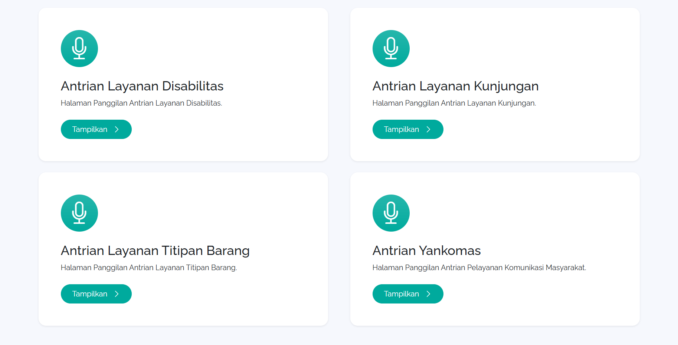Click the chevron arrow in Kunjungan Tampilkan button
The width and height of the screenshot is (678, 345).
429,129
